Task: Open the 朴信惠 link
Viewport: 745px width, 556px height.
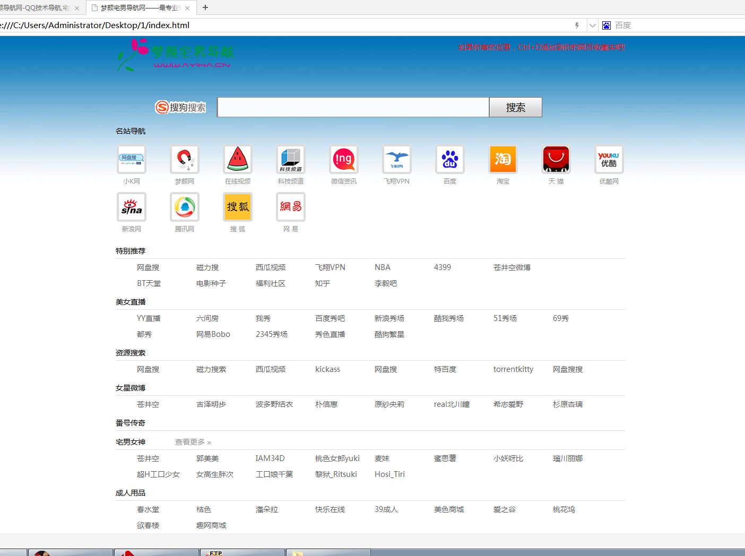Action: click(326, 404)
